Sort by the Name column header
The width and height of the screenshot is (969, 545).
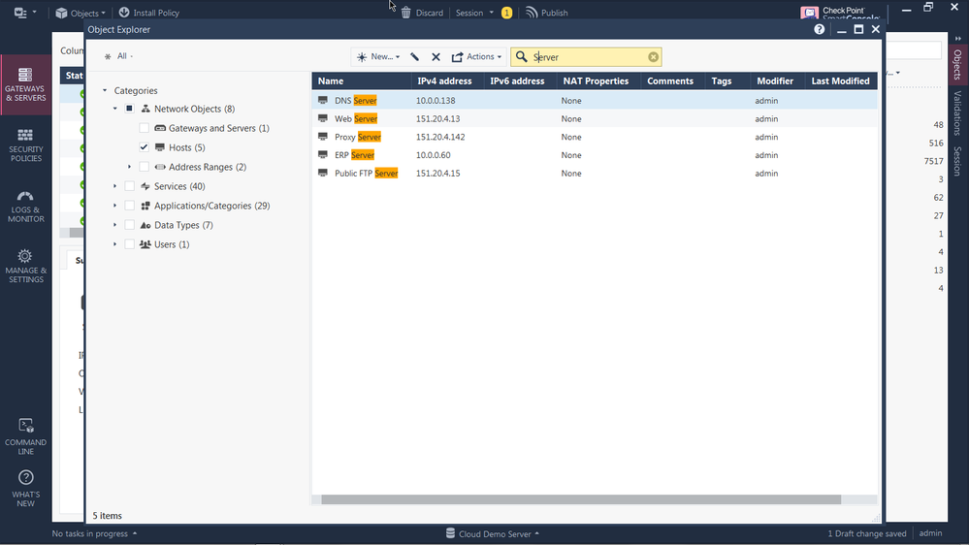pyautogui.click(x=362, y=80)
